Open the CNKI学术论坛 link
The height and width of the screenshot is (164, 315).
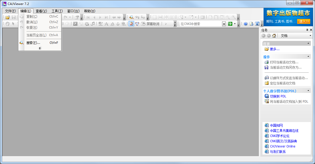[280, 136]
